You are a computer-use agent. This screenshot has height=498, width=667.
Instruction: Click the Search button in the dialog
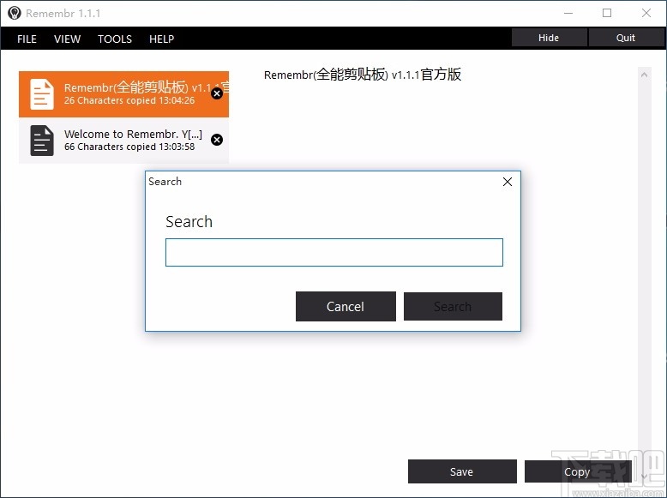click(x=453, y=307)
